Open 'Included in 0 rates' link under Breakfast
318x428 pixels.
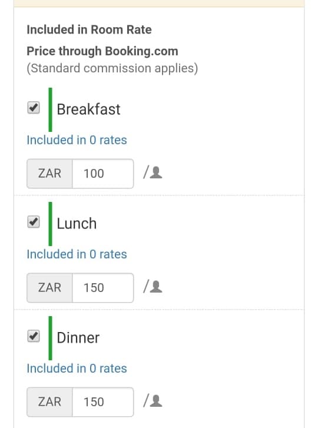[77, 140]
